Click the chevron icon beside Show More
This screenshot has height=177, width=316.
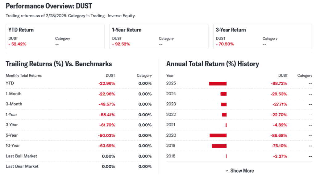[x=227, y=171]
